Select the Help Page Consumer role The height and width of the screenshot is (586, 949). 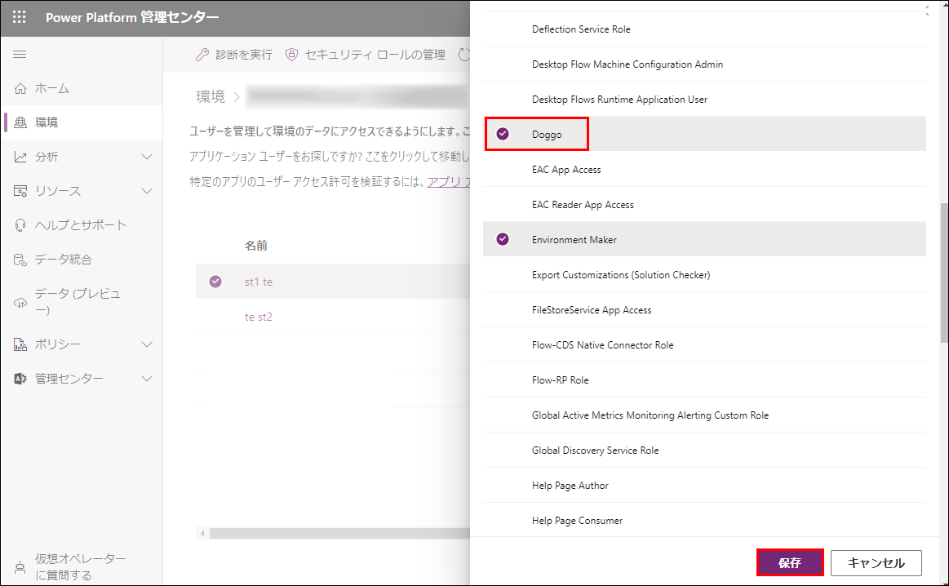click(704, 521)
